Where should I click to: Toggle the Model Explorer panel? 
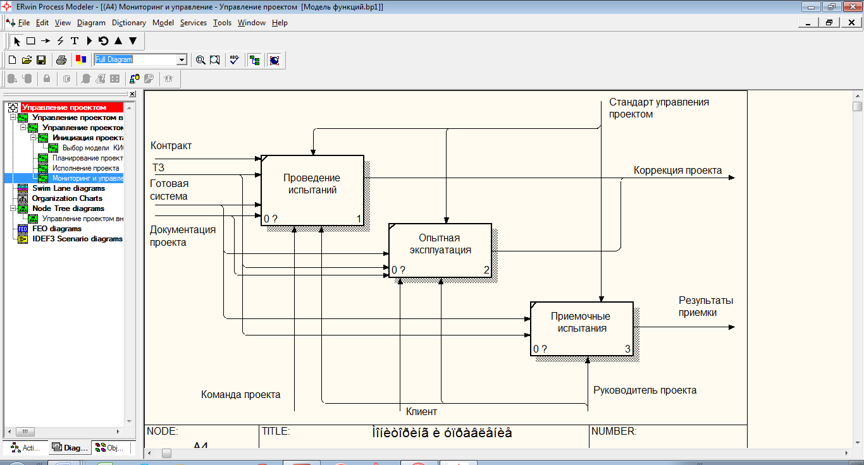[x=255, y=60]
